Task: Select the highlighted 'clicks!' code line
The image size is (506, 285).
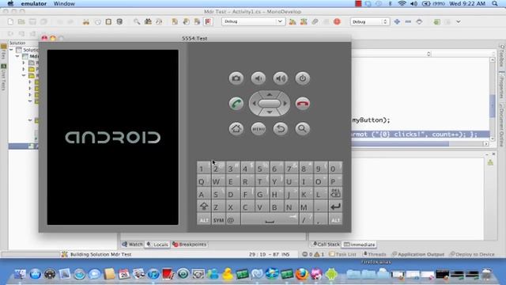Action: [421, 134]
